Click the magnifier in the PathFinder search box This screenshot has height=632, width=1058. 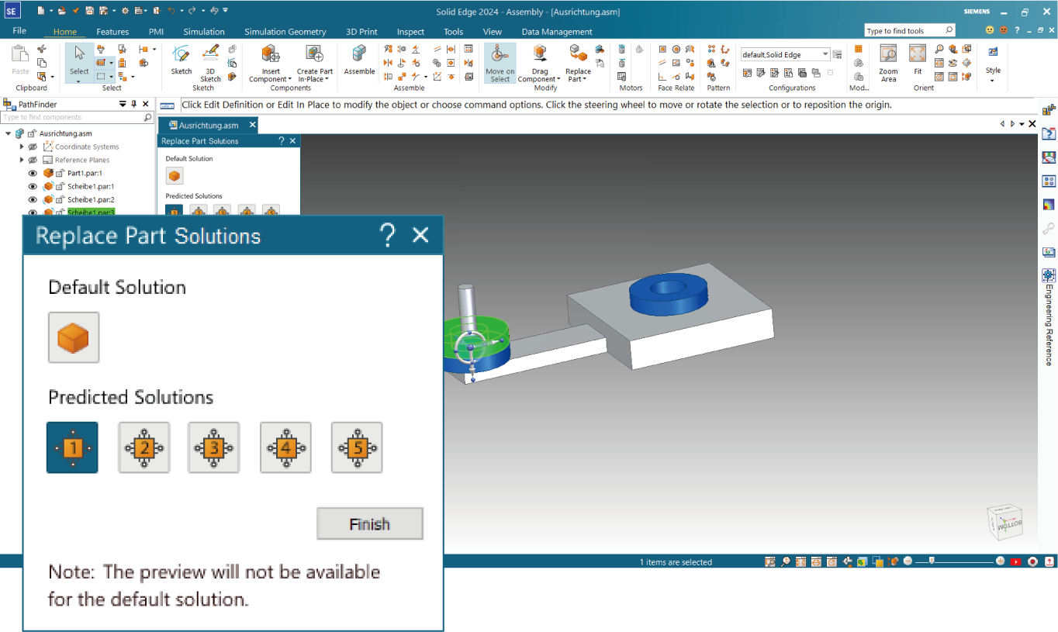(x=148, y=117)
